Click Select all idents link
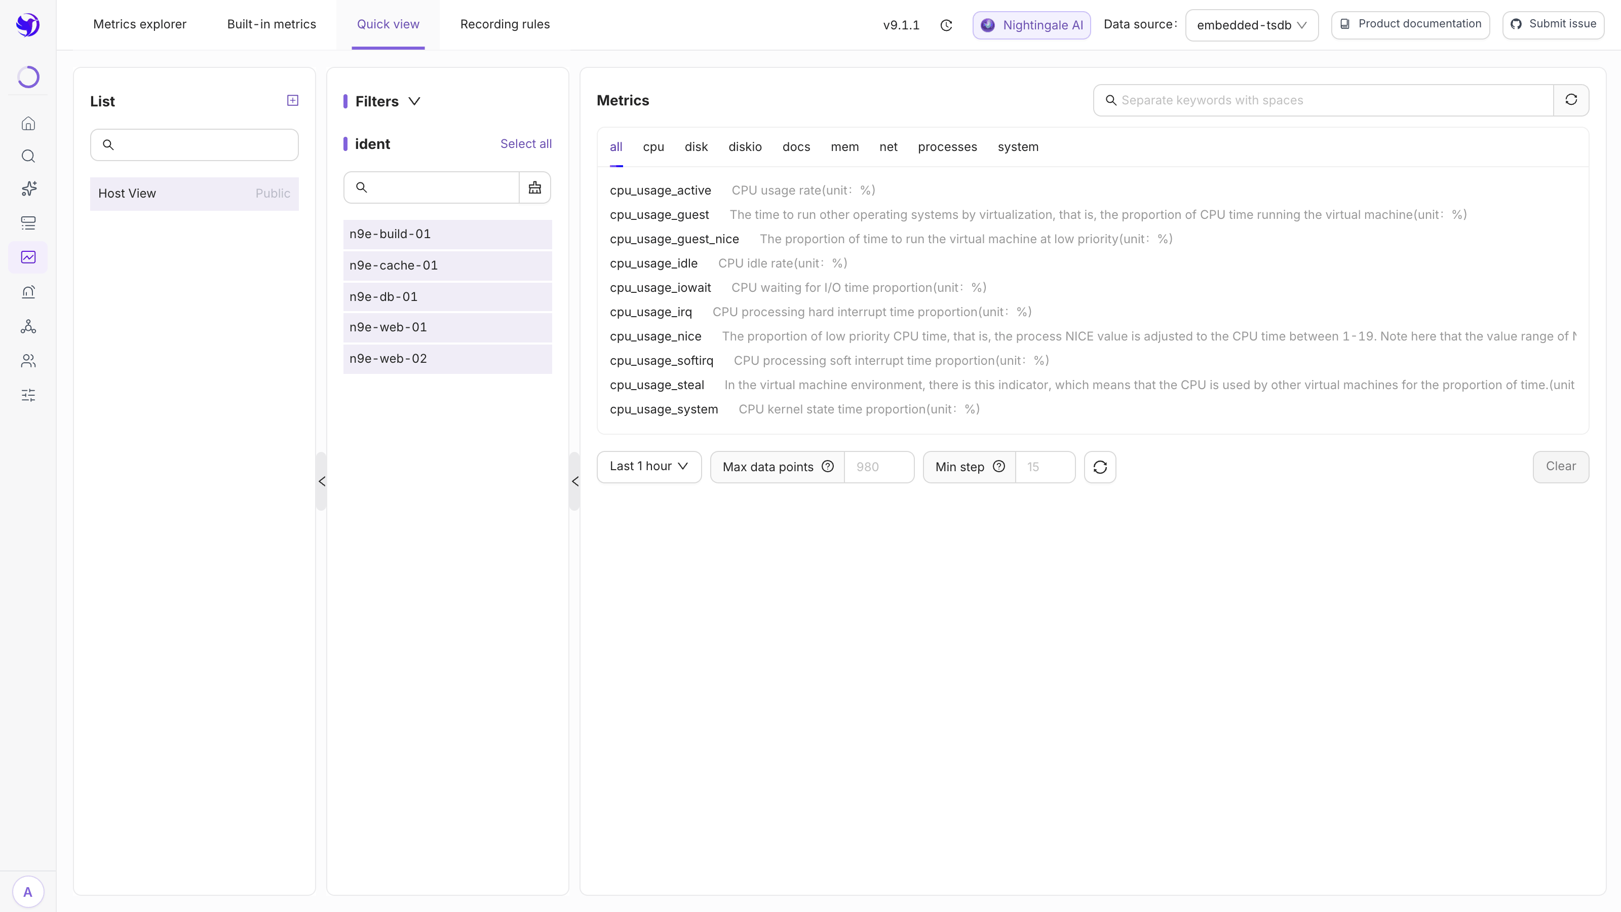This screenshot has height=912, width=1621. (525, 144)
